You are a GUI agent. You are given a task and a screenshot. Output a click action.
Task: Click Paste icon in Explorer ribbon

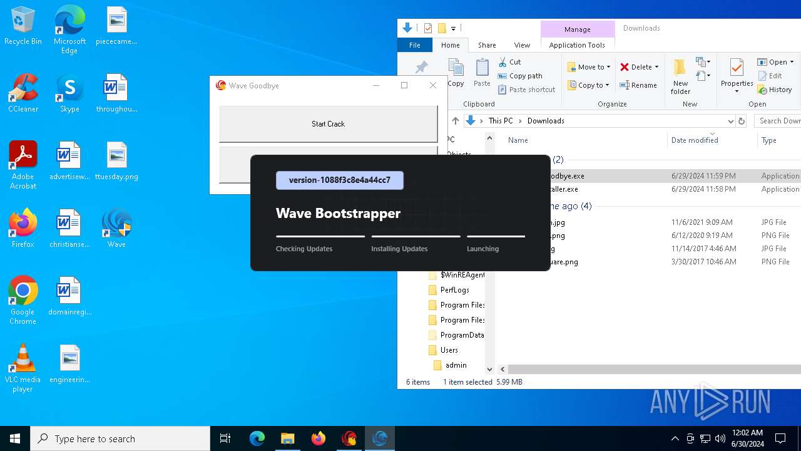482,73
